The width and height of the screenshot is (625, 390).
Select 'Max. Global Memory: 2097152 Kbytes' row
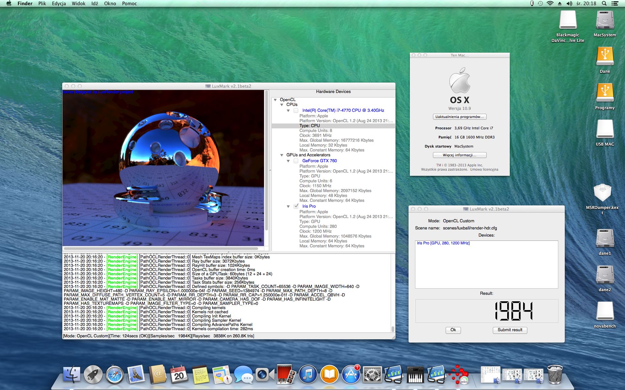tap(335, 191)
